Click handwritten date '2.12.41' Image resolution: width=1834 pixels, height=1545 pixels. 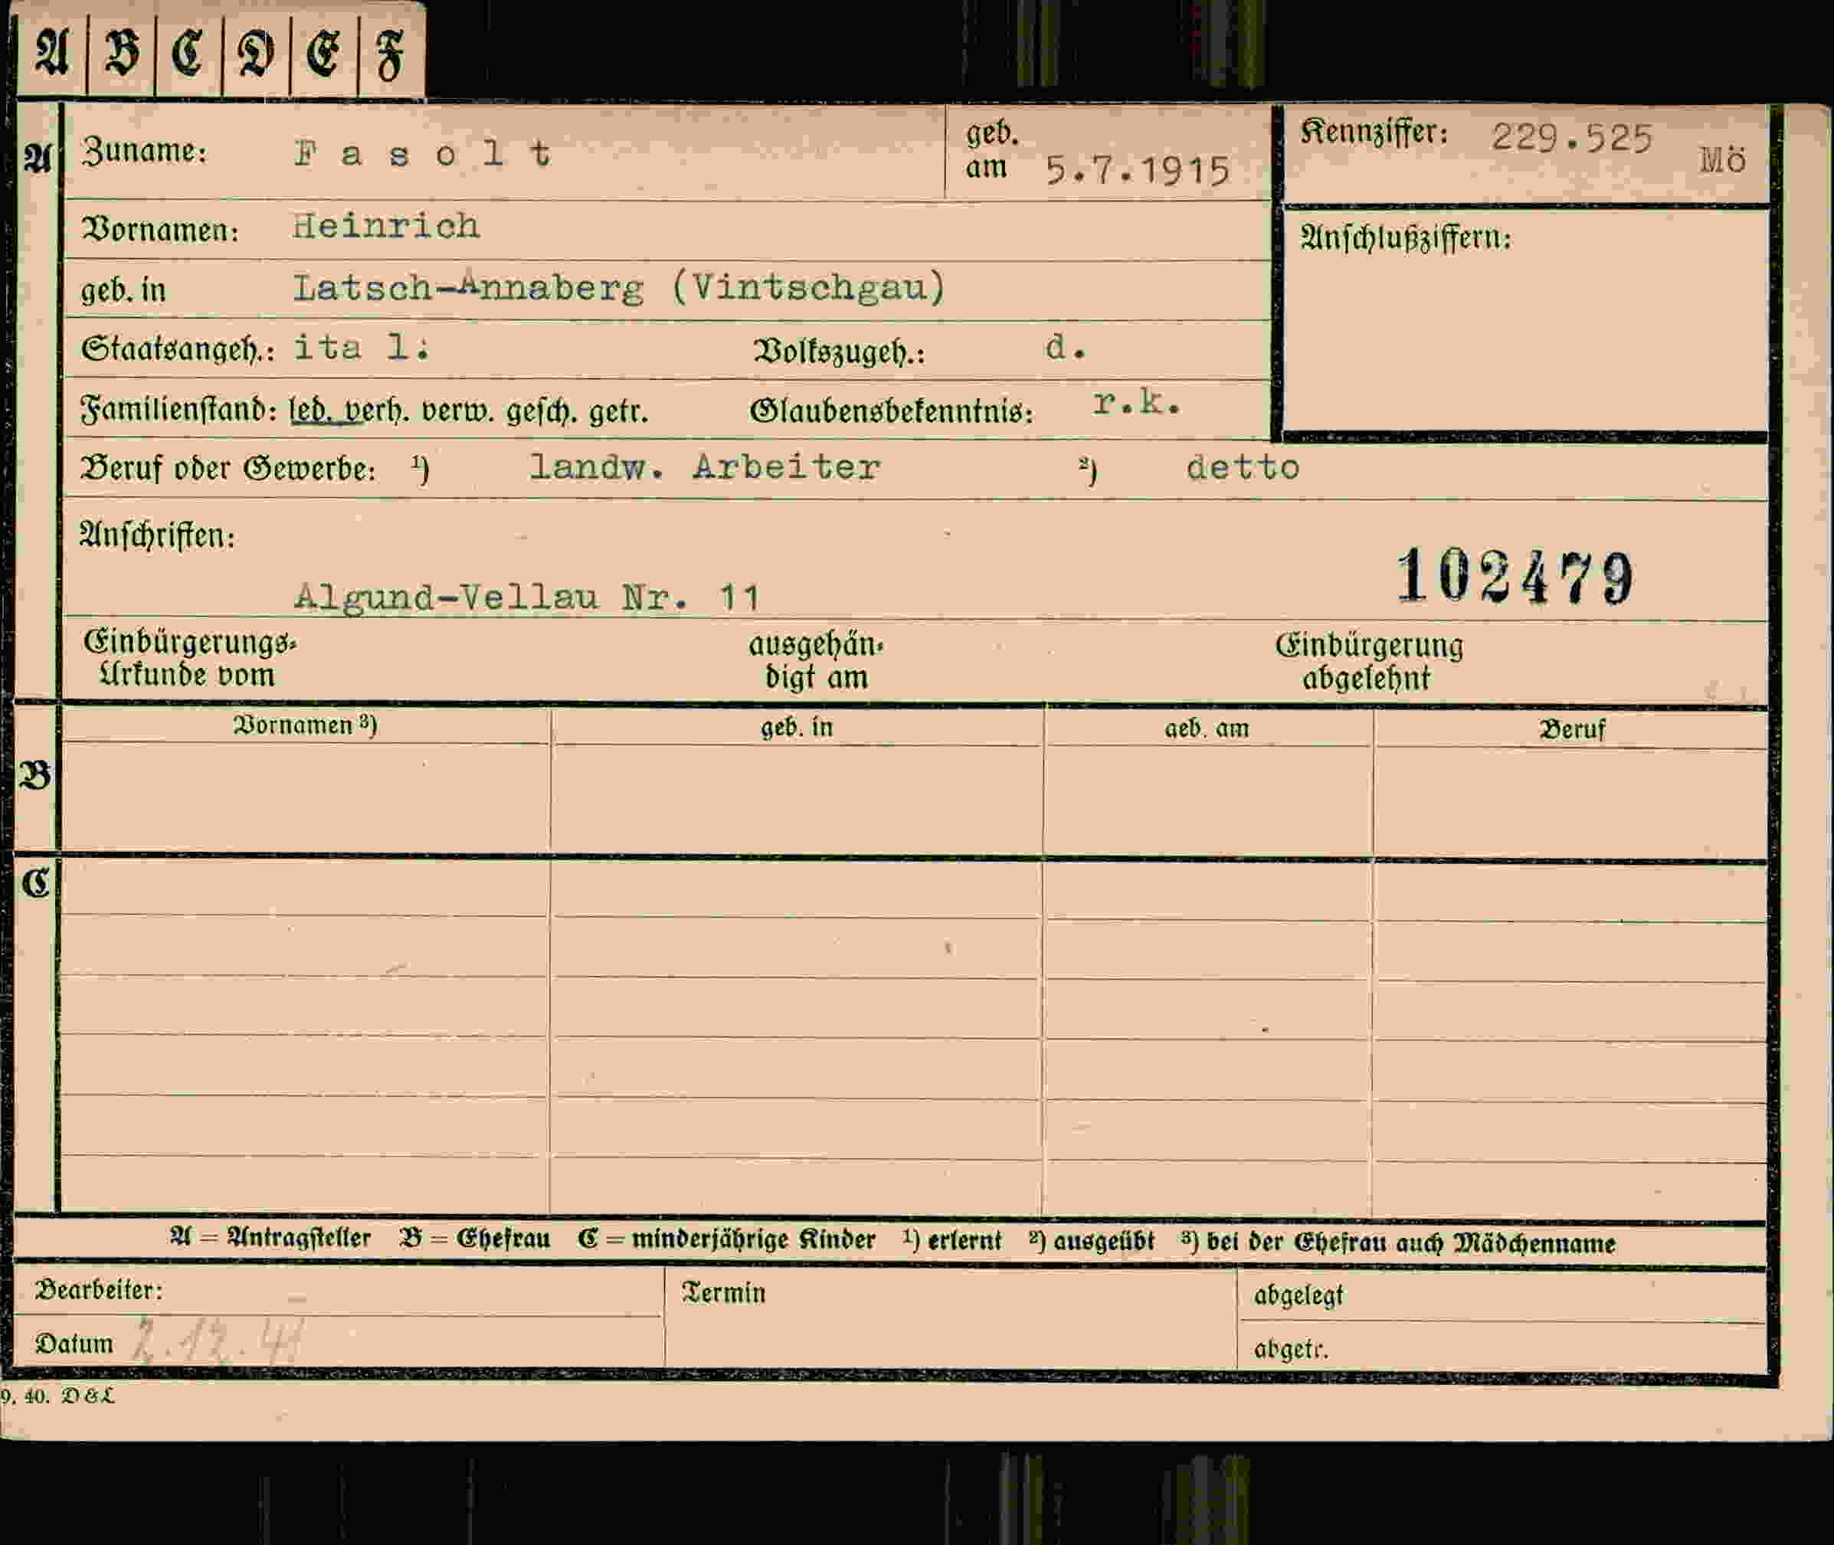[218, 1342]
